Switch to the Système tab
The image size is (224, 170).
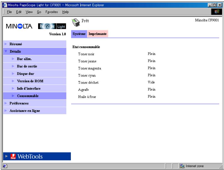coord(79,34)
